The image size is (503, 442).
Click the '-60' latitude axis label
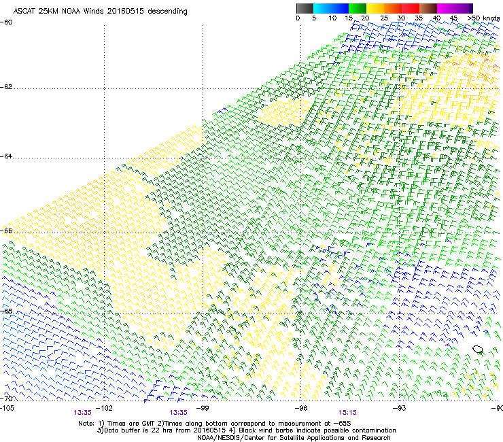pos(6,22)
